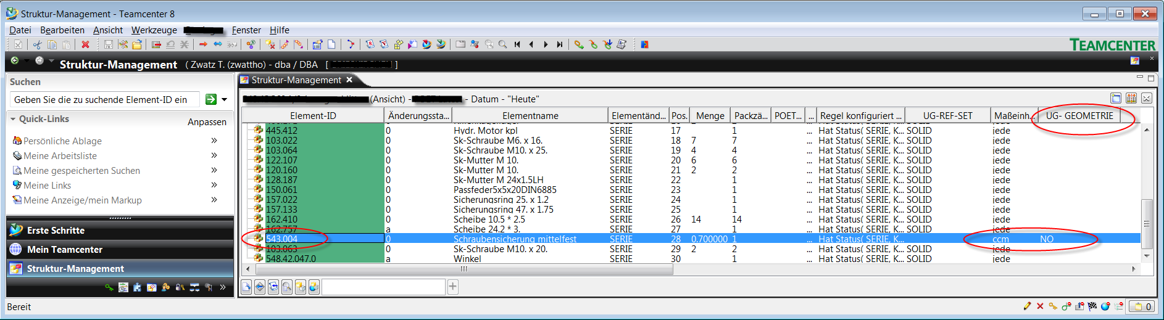Open the Werkzeuge menu
Screen dimensions: 1164x320
154,30
